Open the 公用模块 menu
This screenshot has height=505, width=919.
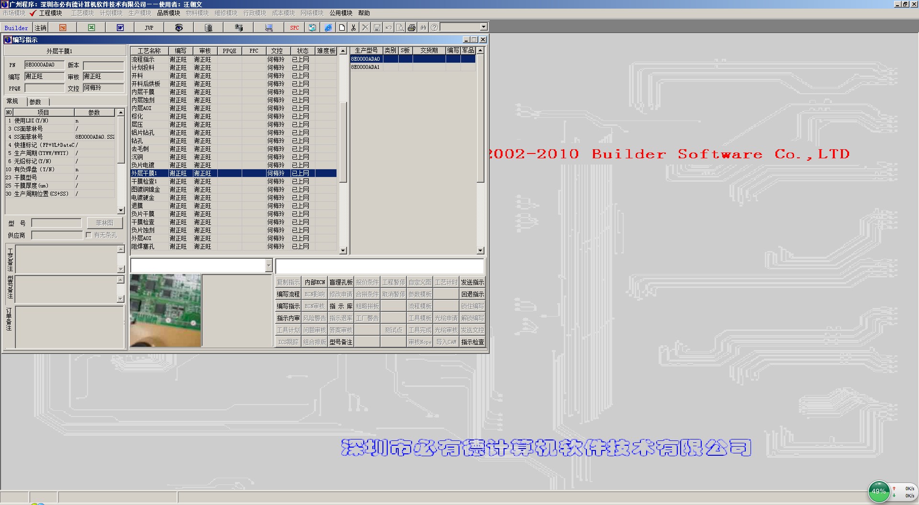tap(341, 13)
